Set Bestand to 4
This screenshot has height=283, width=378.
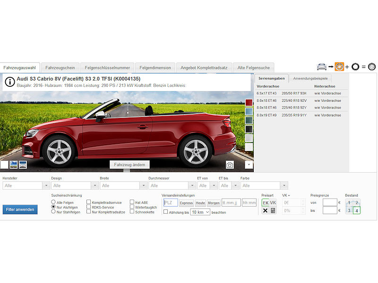[357, 210]
